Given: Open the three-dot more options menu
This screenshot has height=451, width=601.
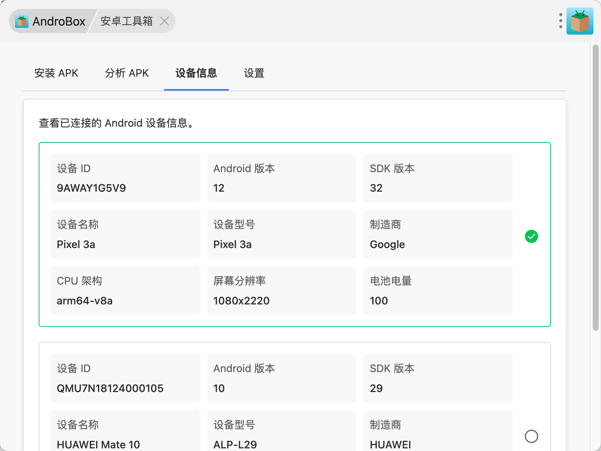Looking at the screenshot, I should tap(560, 21).
